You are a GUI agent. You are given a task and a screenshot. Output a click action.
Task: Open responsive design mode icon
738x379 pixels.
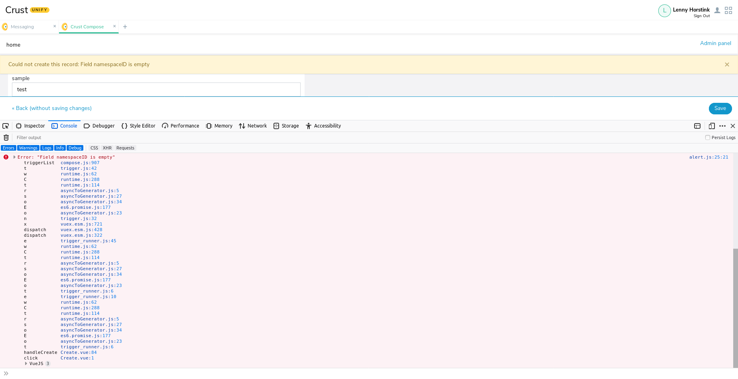pos(712,126)
